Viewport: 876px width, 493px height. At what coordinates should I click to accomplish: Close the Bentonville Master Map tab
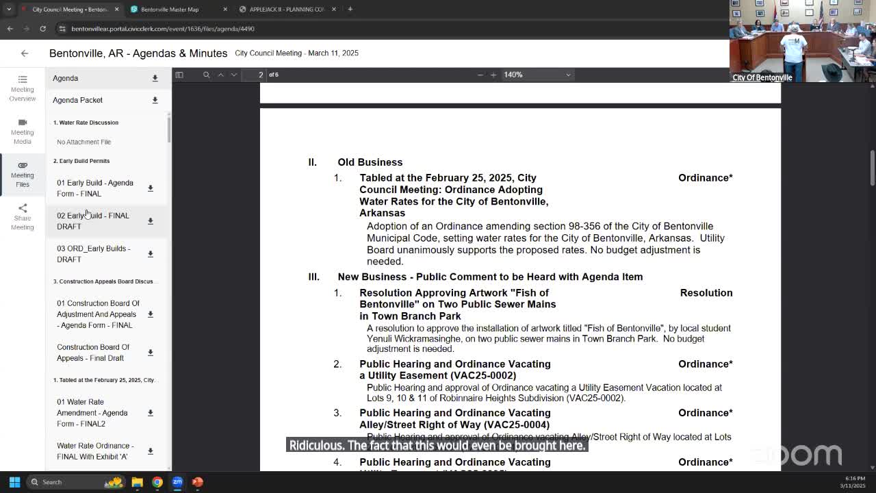(225, 10)
